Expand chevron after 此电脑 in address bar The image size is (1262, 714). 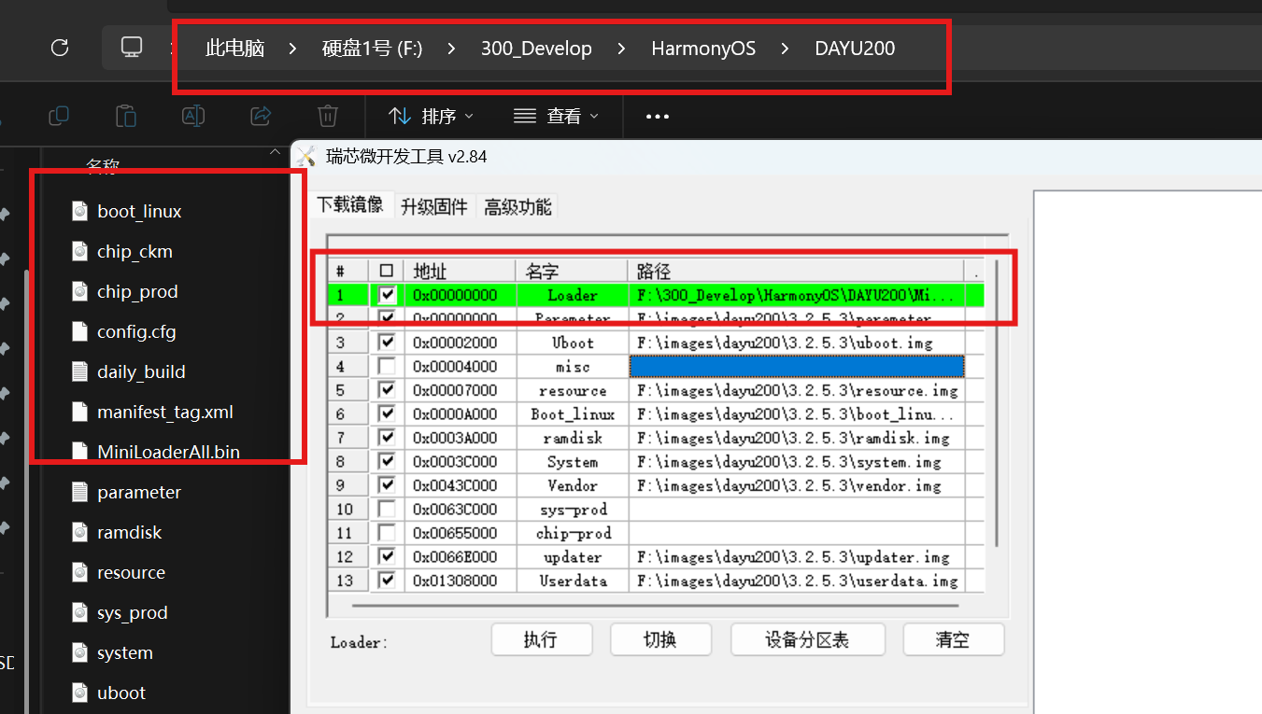click(x=293, y=49)
